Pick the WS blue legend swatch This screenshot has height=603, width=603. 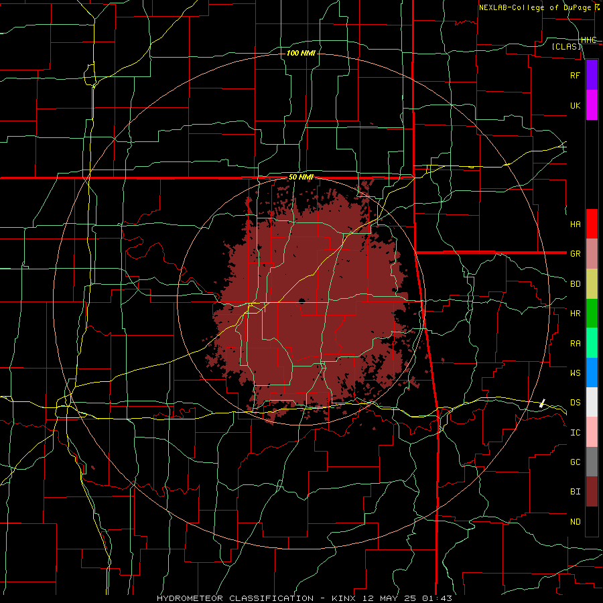pos(592,373)
